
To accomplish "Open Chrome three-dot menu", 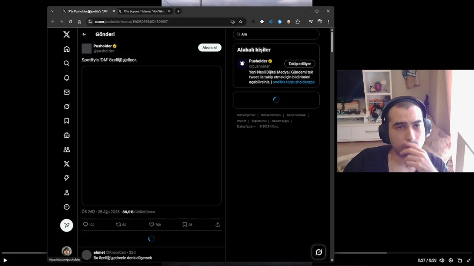I will pos(328,22).
